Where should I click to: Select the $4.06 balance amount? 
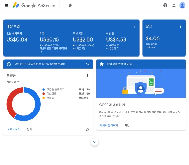click(x=153, y=39)
